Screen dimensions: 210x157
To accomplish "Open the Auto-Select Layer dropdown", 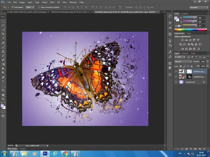I will coord(30,7).
